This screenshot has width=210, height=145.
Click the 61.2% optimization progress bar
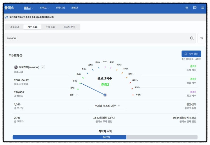(105, 137)
